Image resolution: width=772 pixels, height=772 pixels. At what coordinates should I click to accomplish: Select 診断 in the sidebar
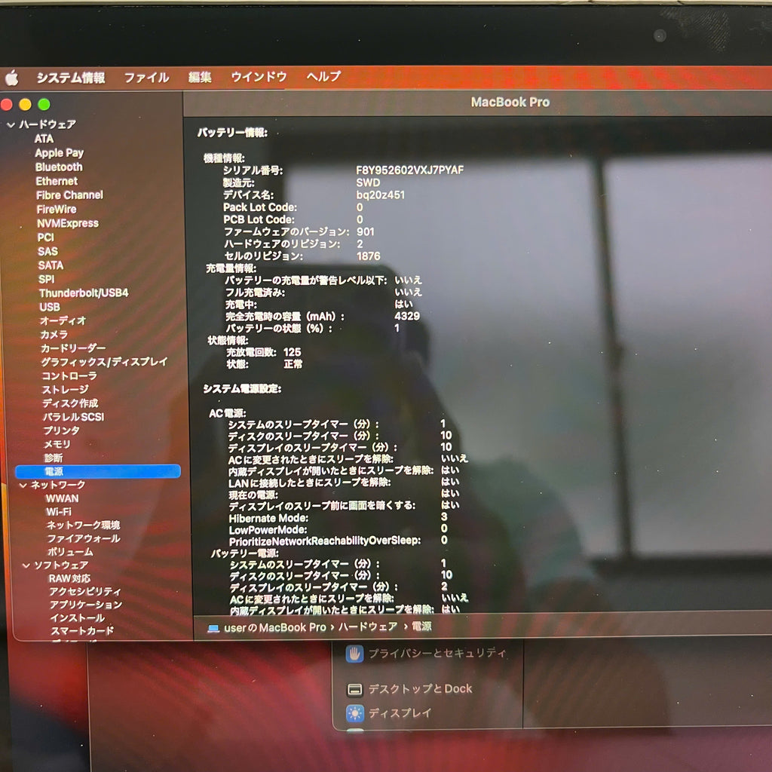54,458
